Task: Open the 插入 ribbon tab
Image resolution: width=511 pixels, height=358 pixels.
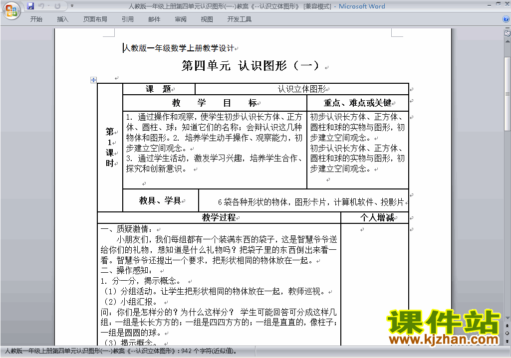Action: (x=62, y=19)
